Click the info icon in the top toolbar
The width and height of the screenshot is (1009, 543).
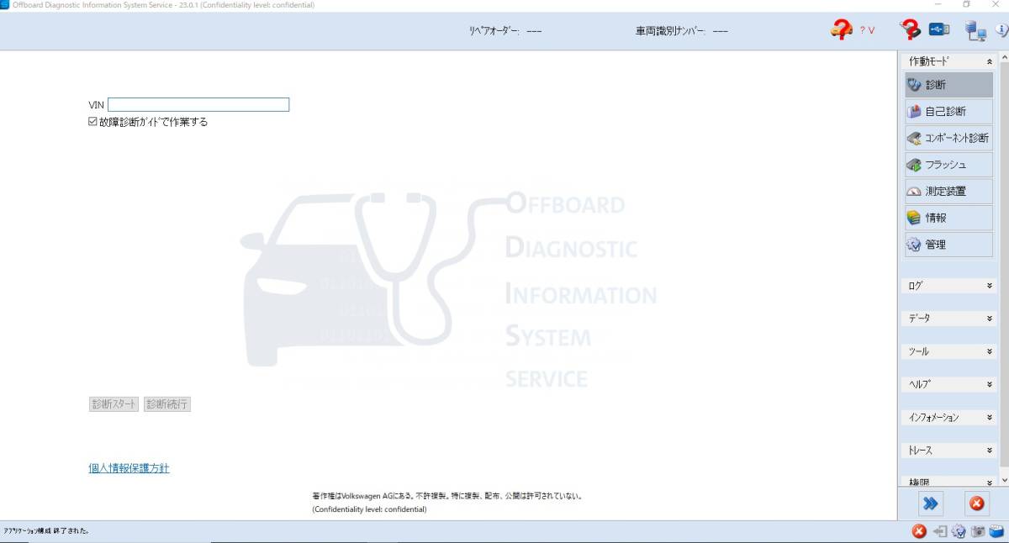pyautogui.click(x=1002, y=29)
